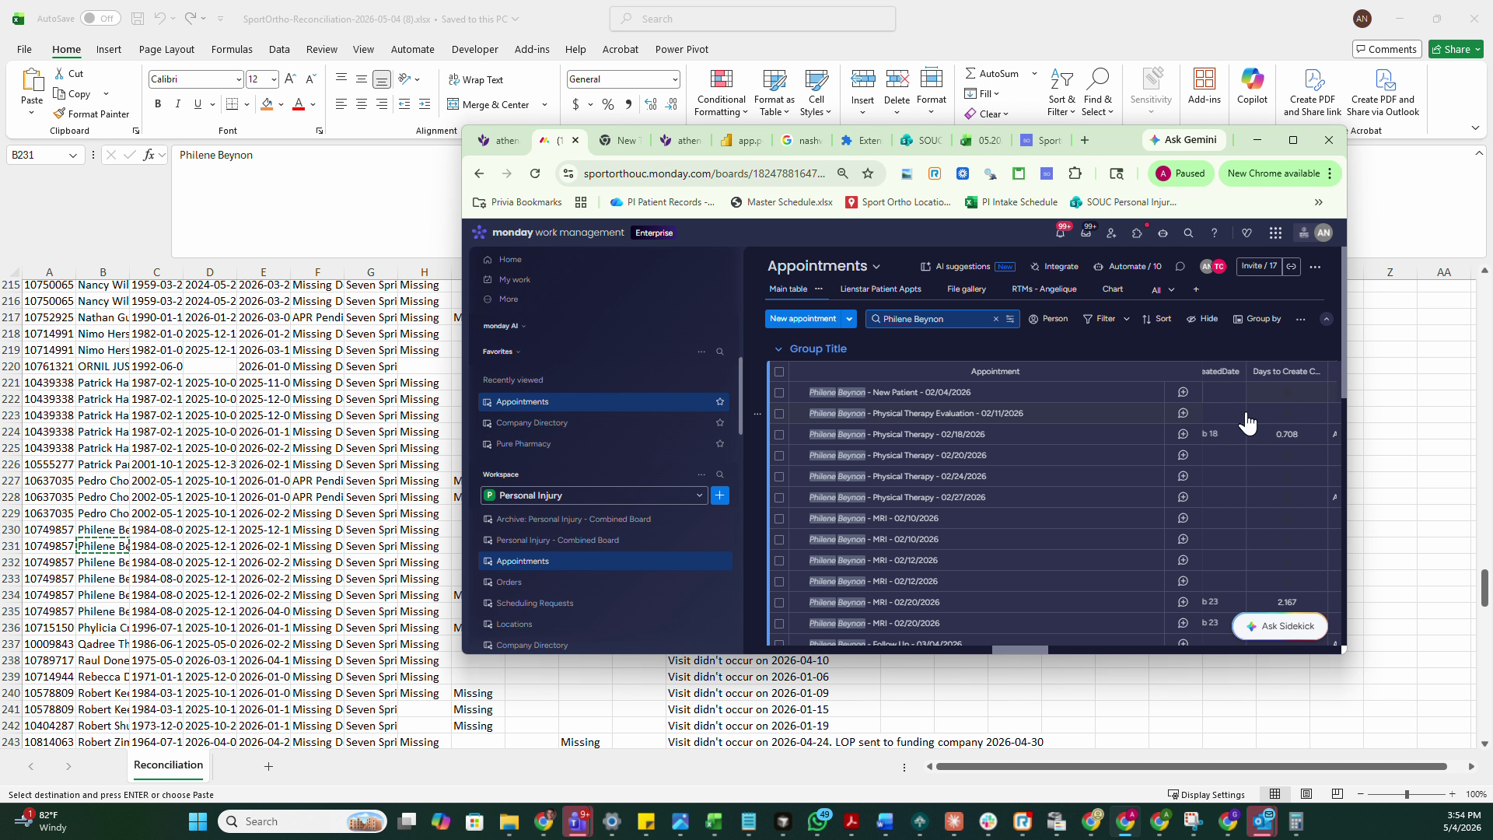Click the Ask Sidekick button
The image size is (1493, 840).
coord(1280,626)
